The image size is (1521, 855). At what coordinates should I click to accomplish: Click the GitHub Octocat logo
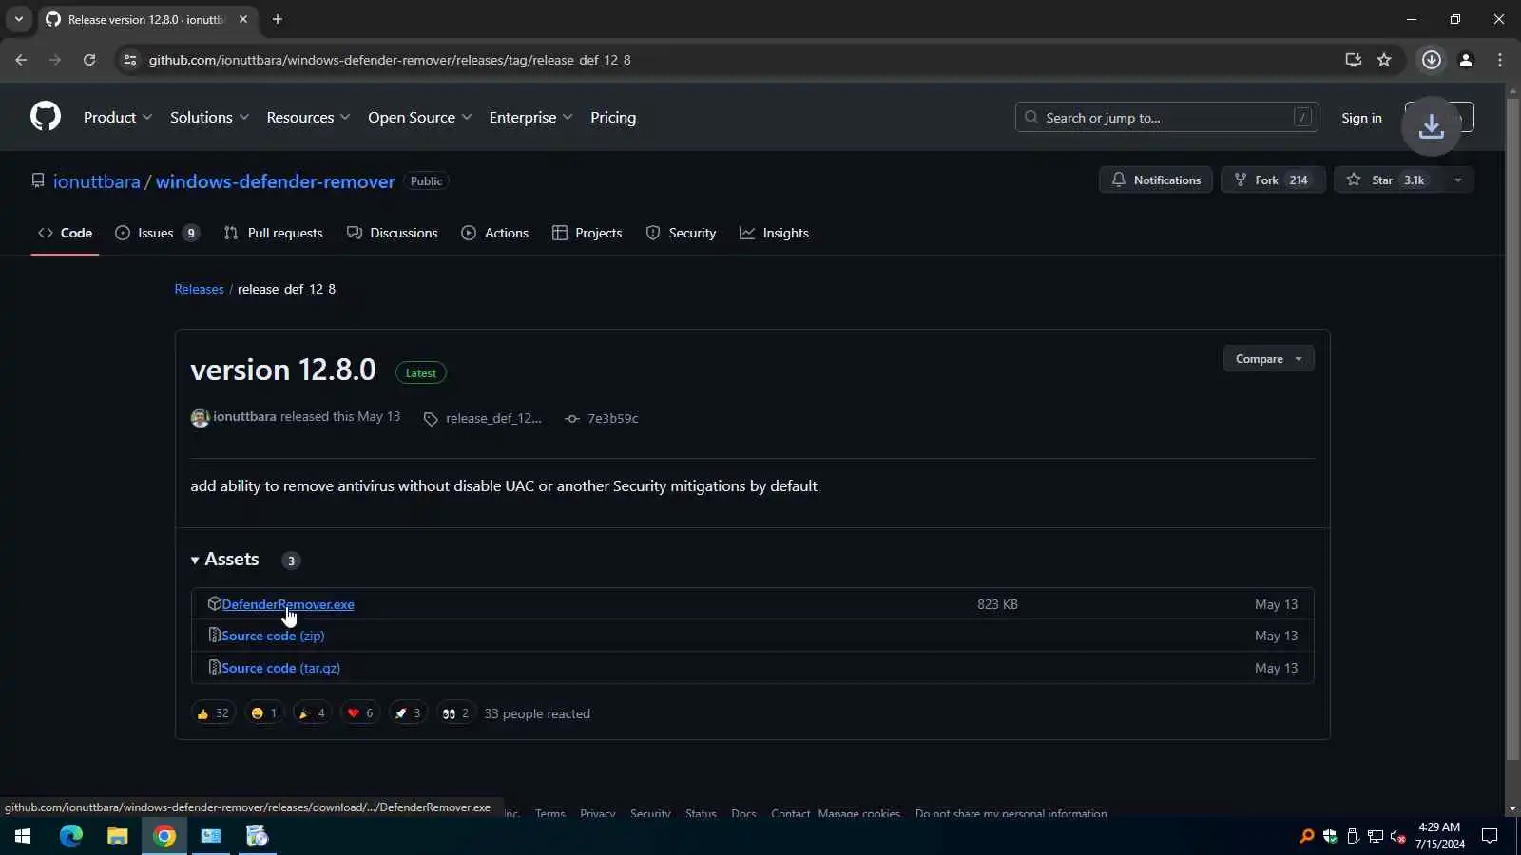point(46,117)
